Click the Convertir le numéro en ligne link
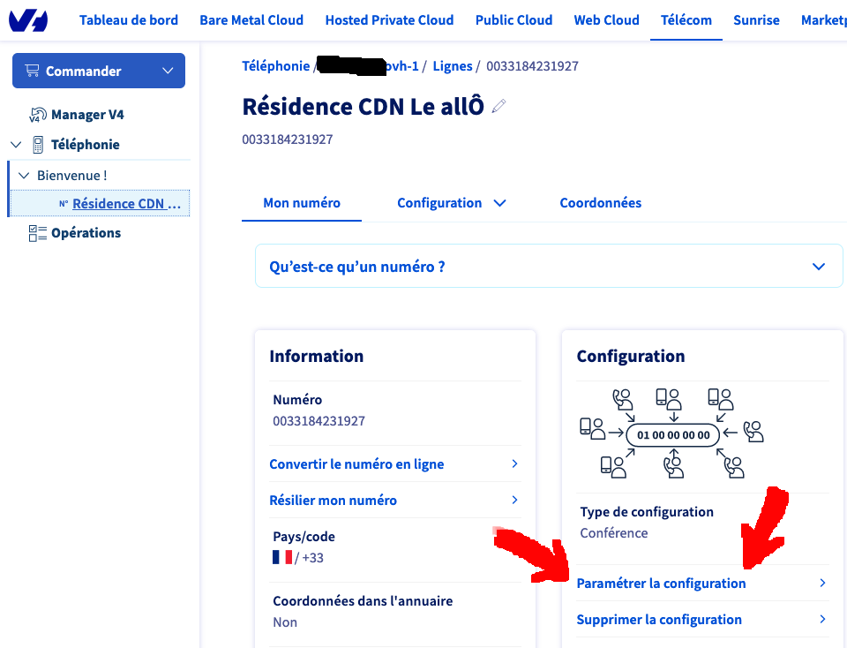The width and height of the screenshot is (847, 648). tap(356, 463)
